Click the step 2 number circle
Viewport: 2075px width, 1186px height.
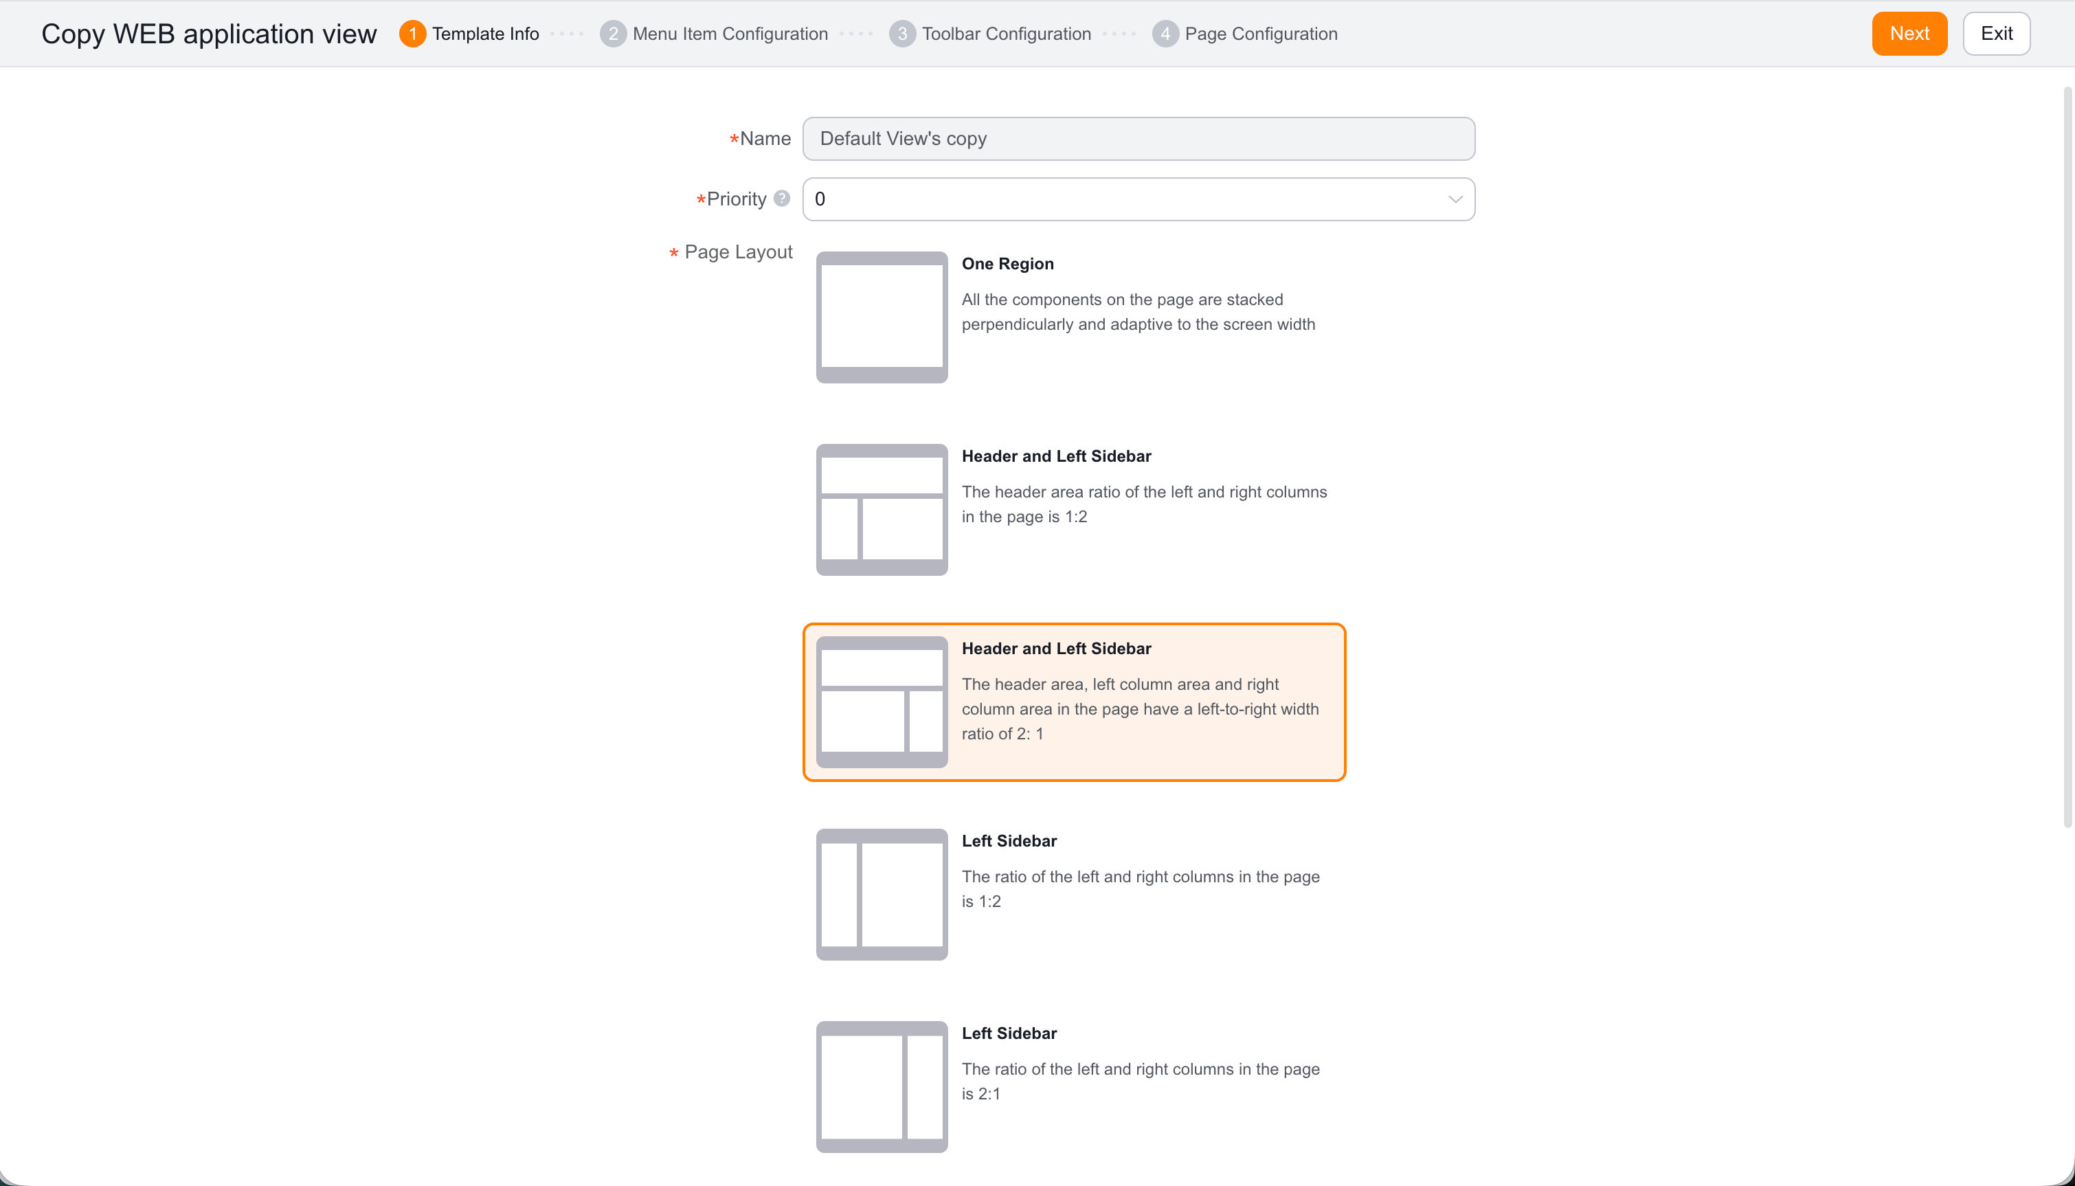coord(613,34)
